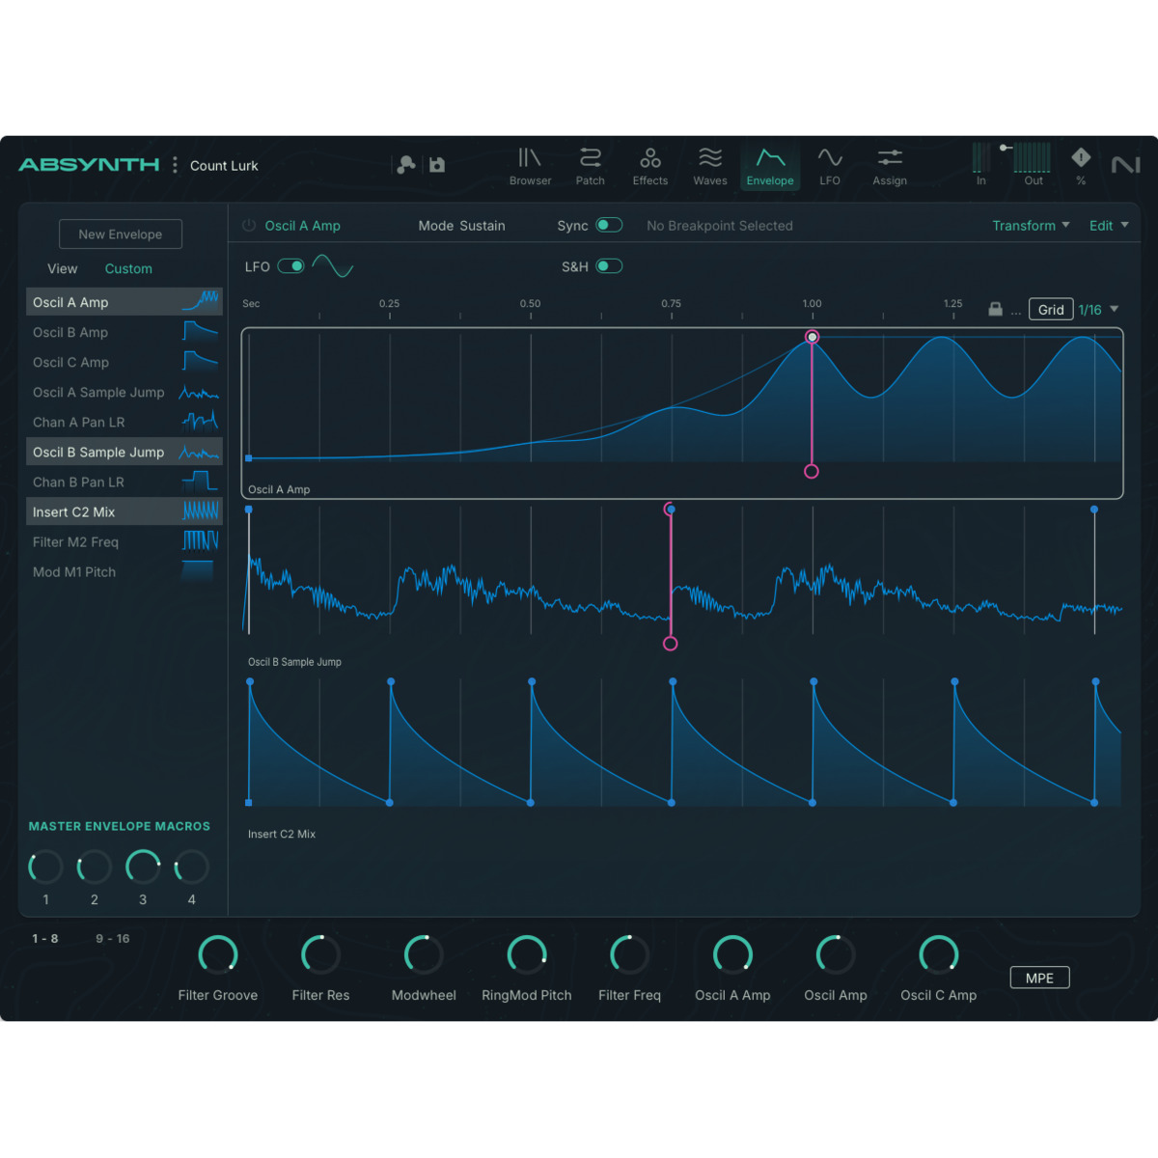
Task: Switch to the Waves section
Action: coord(710,166)
